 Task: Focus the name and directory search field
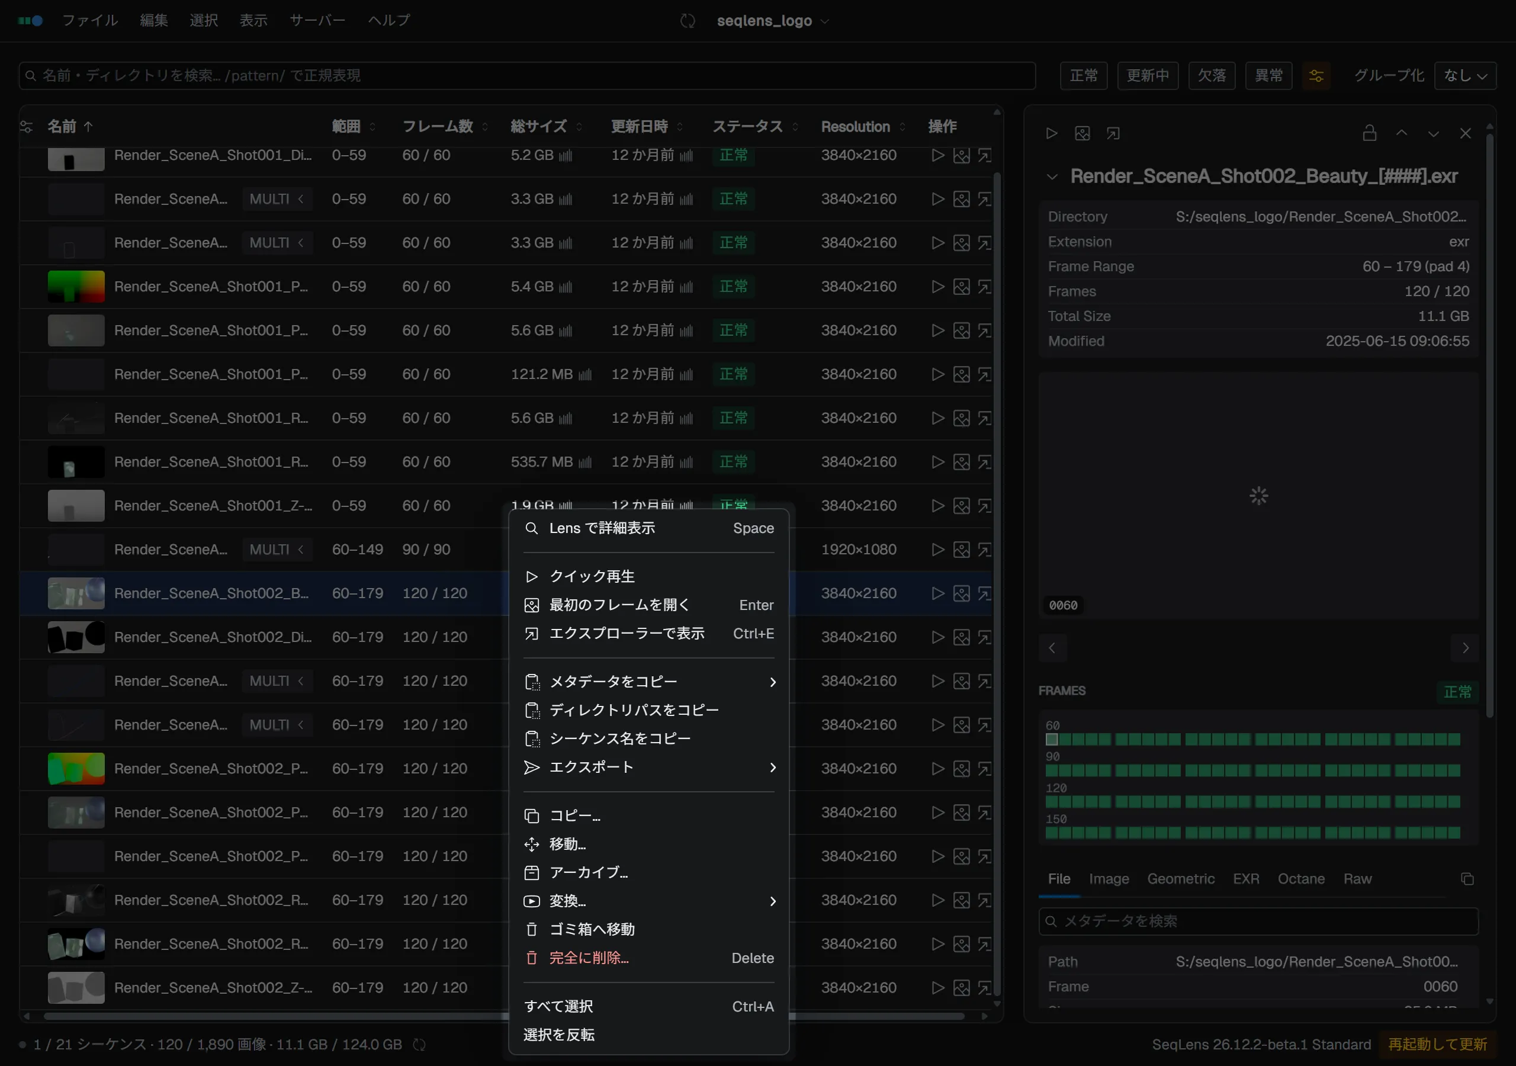527,75
